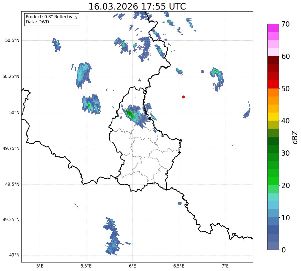
Task: Click the title "16.03.2026 17:55 UTC"
Action: point(137,7)
